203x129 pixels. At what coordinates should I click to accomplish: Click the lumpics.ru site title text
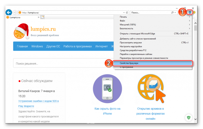(43, 29)
